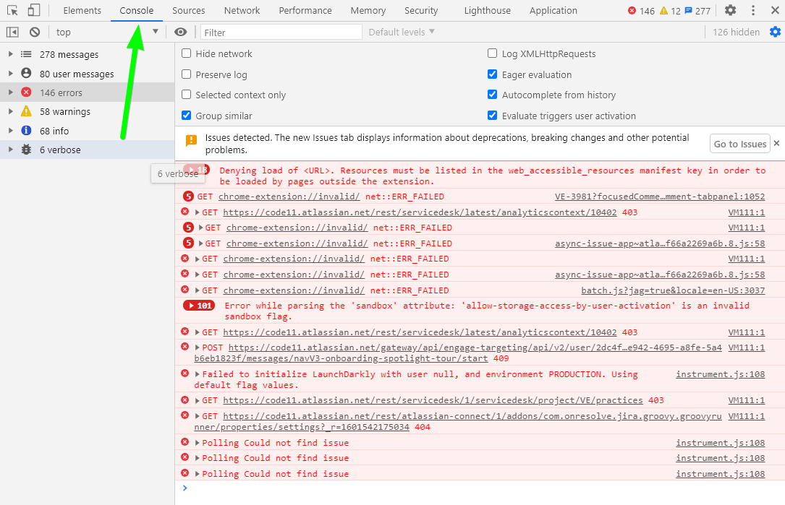Uncheck the Group similar checkbox
785x505 pixels.
point(186,115)
